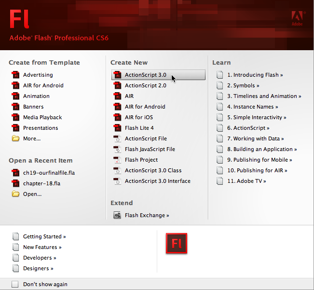Select the Media Playback template category
314x290 pixels.
[42, 117]
